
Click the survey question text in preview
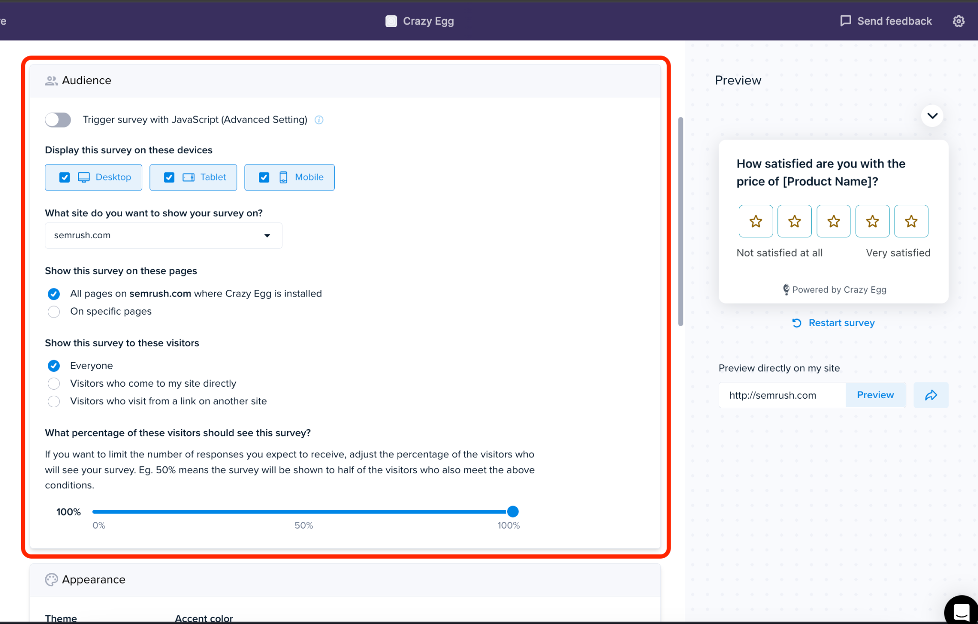(x=821, y=172)
